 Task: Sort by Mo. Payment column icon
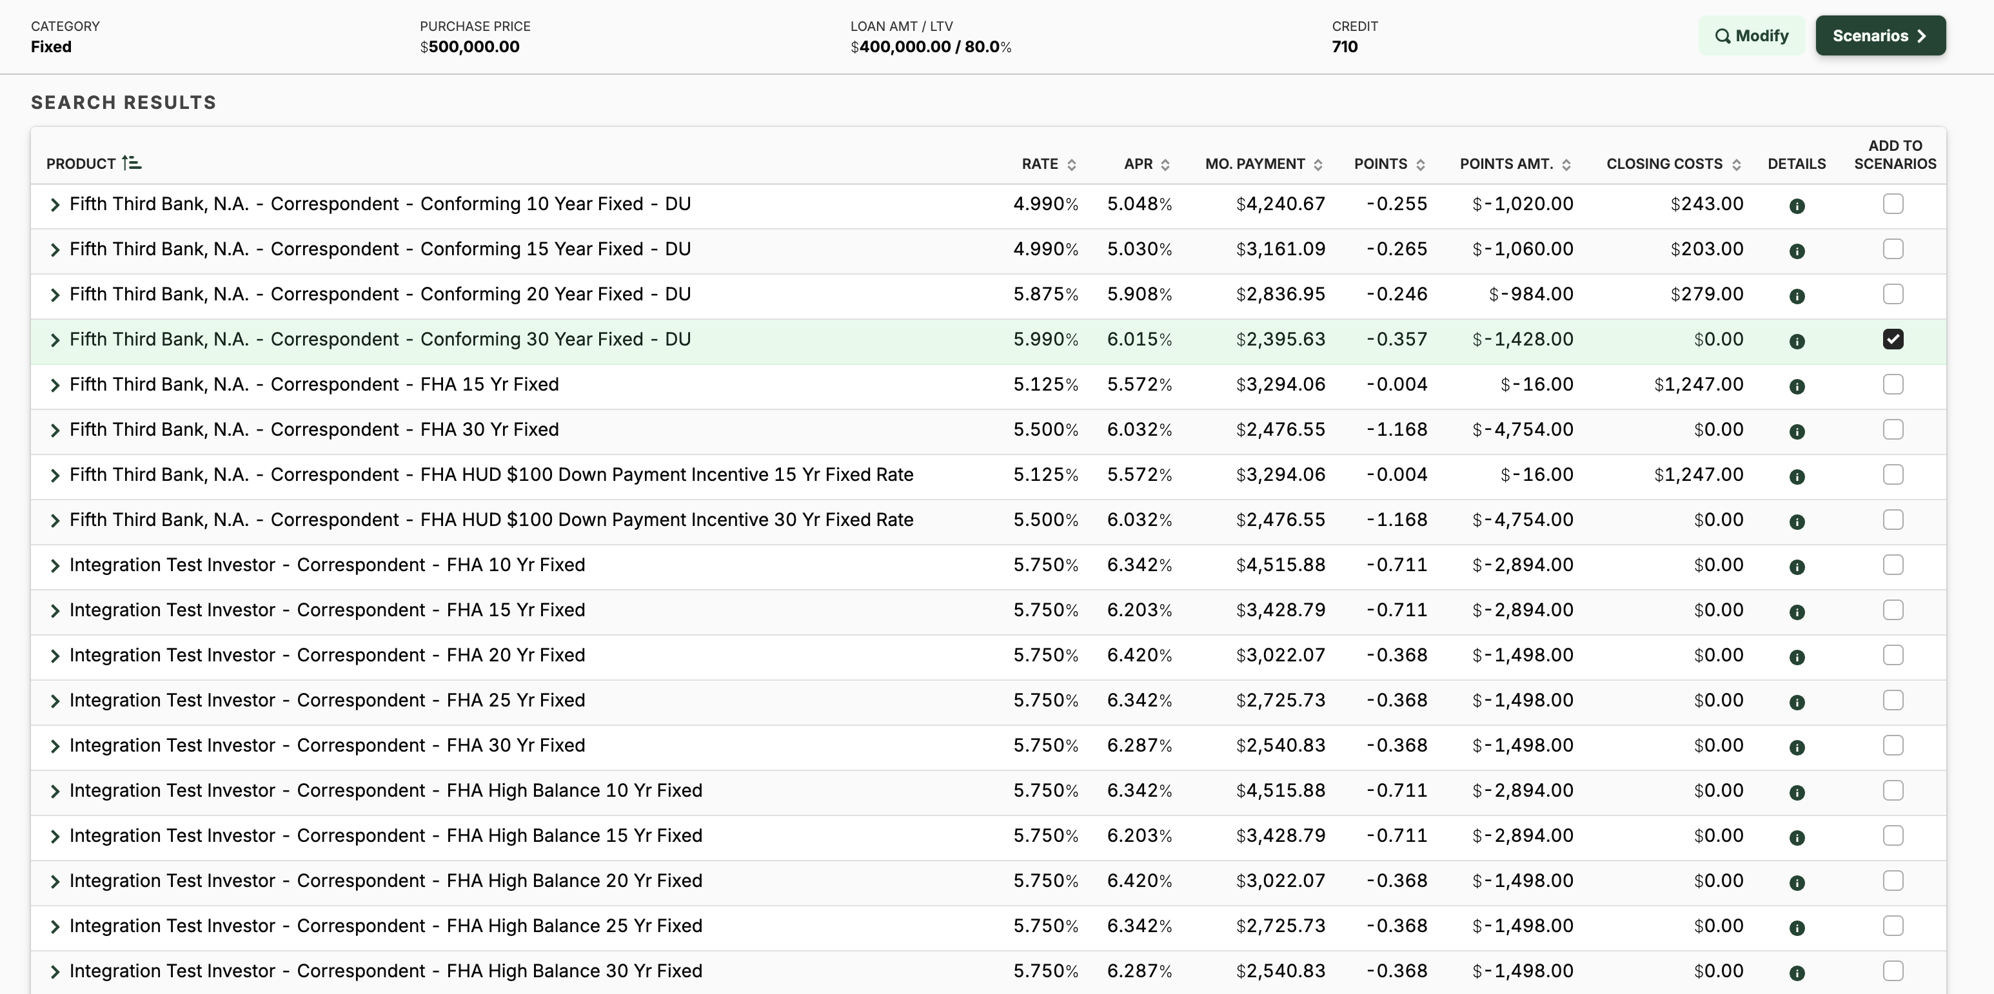point(1318,165)
